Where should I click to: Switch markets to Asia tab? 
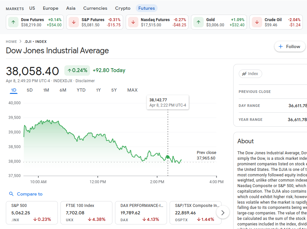coord(71,8)
